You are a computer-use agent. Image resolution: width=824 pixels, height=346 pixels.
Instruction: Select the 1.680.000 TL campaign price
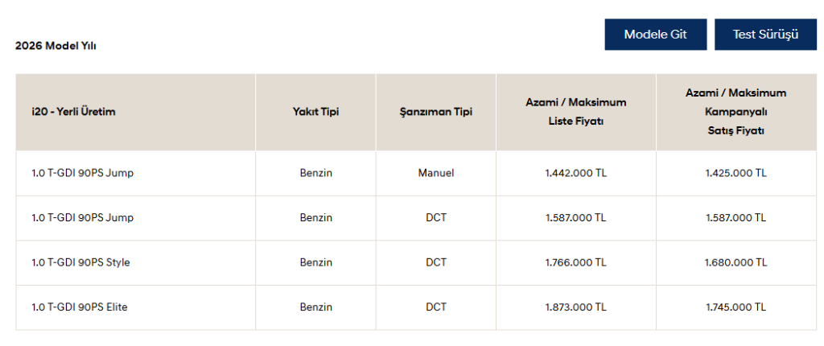[x=735, y=262]
